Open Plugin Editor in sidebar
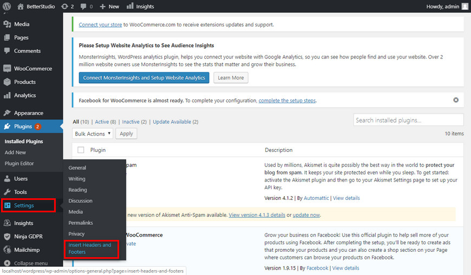471x275 pixels. [19, 164]
